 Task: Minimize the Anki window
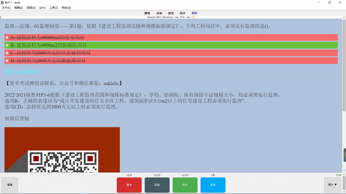click(x=319, y=3)
